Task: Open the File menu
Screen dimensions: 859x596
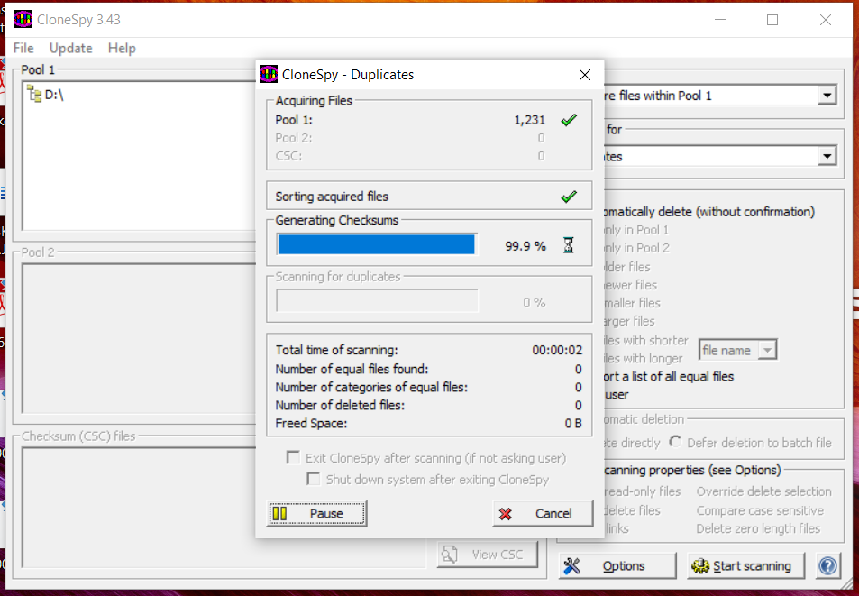Action: point(23,48)
